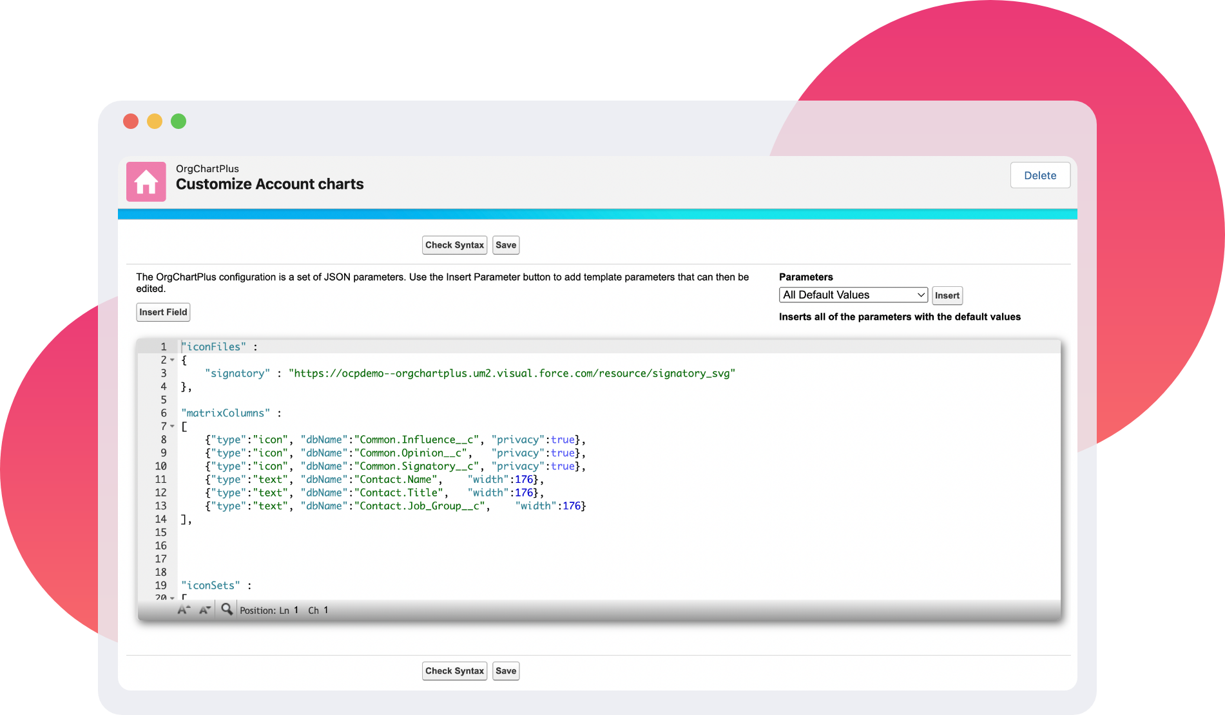Place cursor on the signatory URL string
This screenshot has width=1225, height=715.
pyautogui.click(x=512, y=373)
